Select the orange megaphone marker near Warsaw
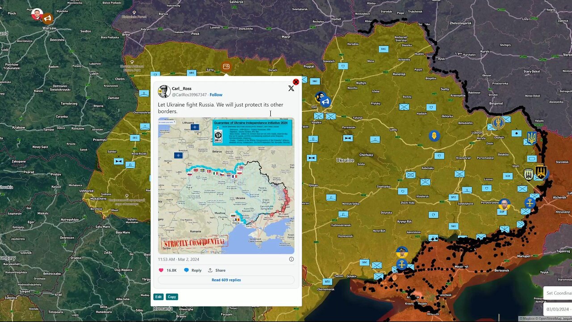Viewport: 572px width, 322px height. tap(47, 19)
